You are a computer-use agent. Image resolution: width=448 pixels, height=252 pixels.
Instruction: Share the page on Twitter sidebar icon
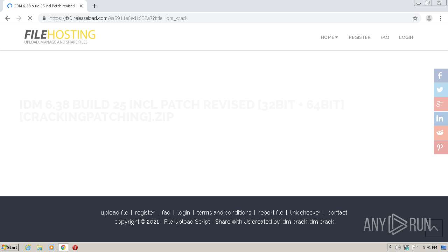(x=441, y=90)
